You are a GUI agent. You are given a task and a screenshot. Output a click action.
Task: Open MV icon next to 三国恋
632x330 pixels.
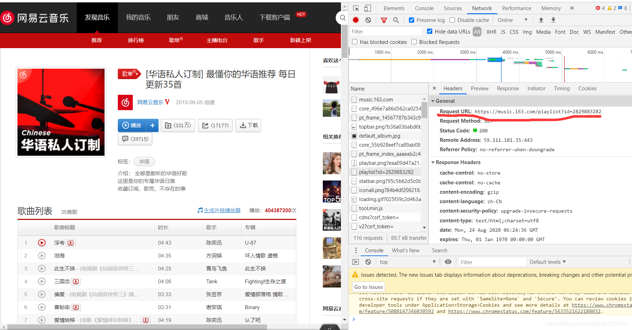point(76,281)
